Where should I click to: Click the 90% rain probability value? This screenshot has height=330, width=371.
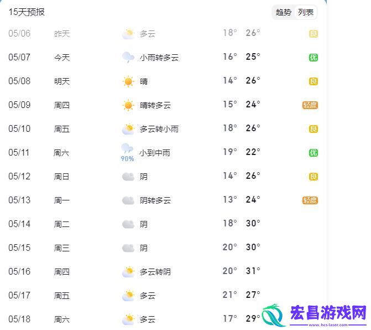(x=127, y=159)
